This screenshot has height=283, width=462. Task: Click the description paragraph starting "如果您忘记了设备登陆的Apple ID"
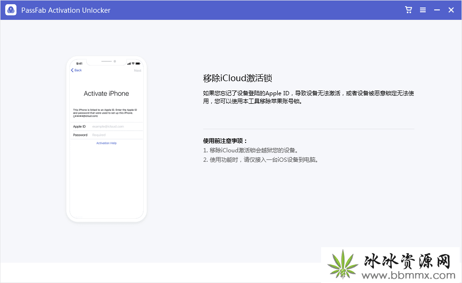pyautogui.click(x=308, y=97)
